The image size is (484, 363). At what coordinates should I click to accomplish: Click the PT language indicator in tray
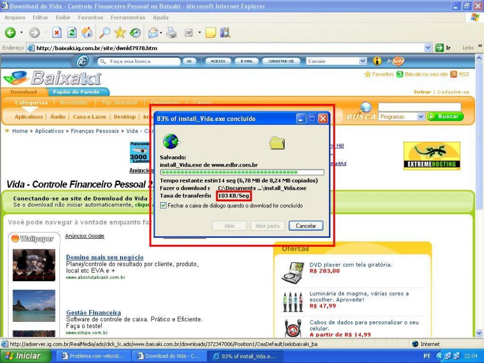427,356
